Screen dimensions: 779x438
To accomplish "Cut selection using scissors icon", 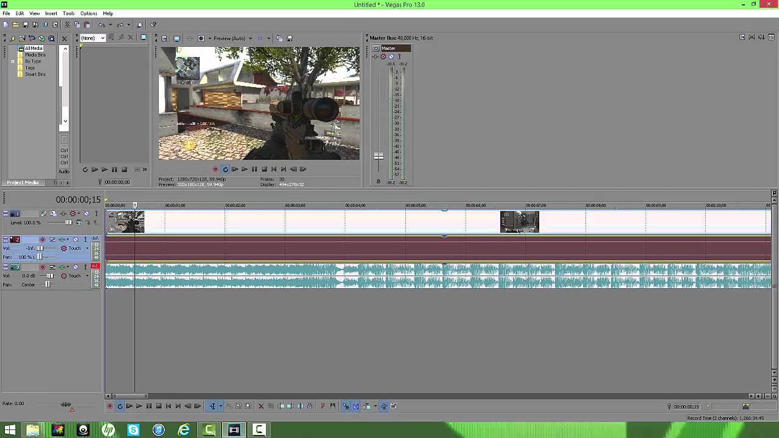I will tap(67, 24).
